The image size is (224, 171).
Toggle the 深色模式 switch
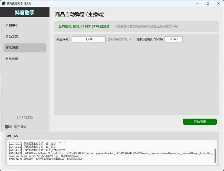(8, 127)
